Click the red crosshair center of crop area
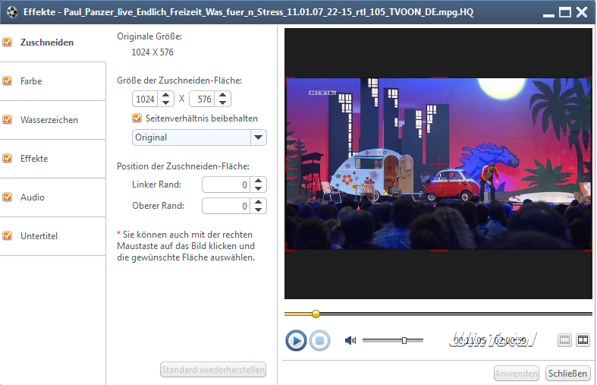 click(439, 164)
